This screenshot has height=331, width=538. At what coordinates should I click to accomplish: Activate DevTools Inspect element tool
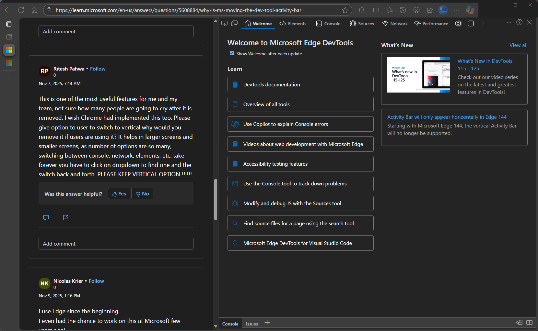(224, 23)
